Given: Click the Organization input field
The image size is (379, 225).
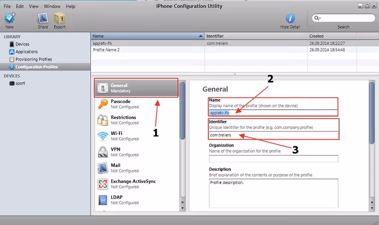Looking at the screenshot, I should (x=273, y=159).
